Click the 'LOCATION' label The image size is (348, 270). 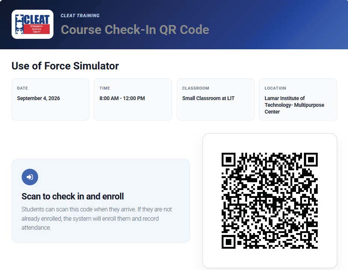(x=275, y=88)
